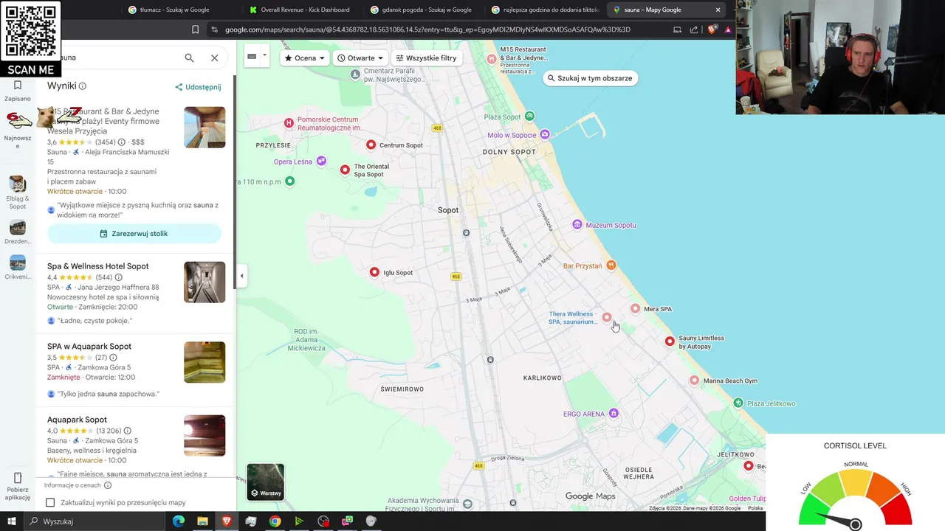Click Aquapark Sopot result photo thumbnail
Screen dimensions: 945x531
pos(205,435)
